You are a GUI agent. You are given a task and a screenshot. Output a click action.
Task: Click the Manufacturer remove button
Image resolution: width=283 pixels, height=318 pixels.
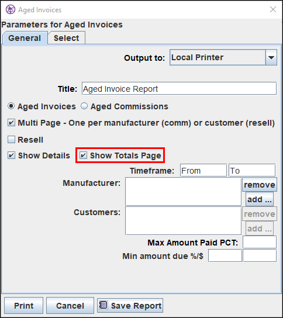coord(260,185)
